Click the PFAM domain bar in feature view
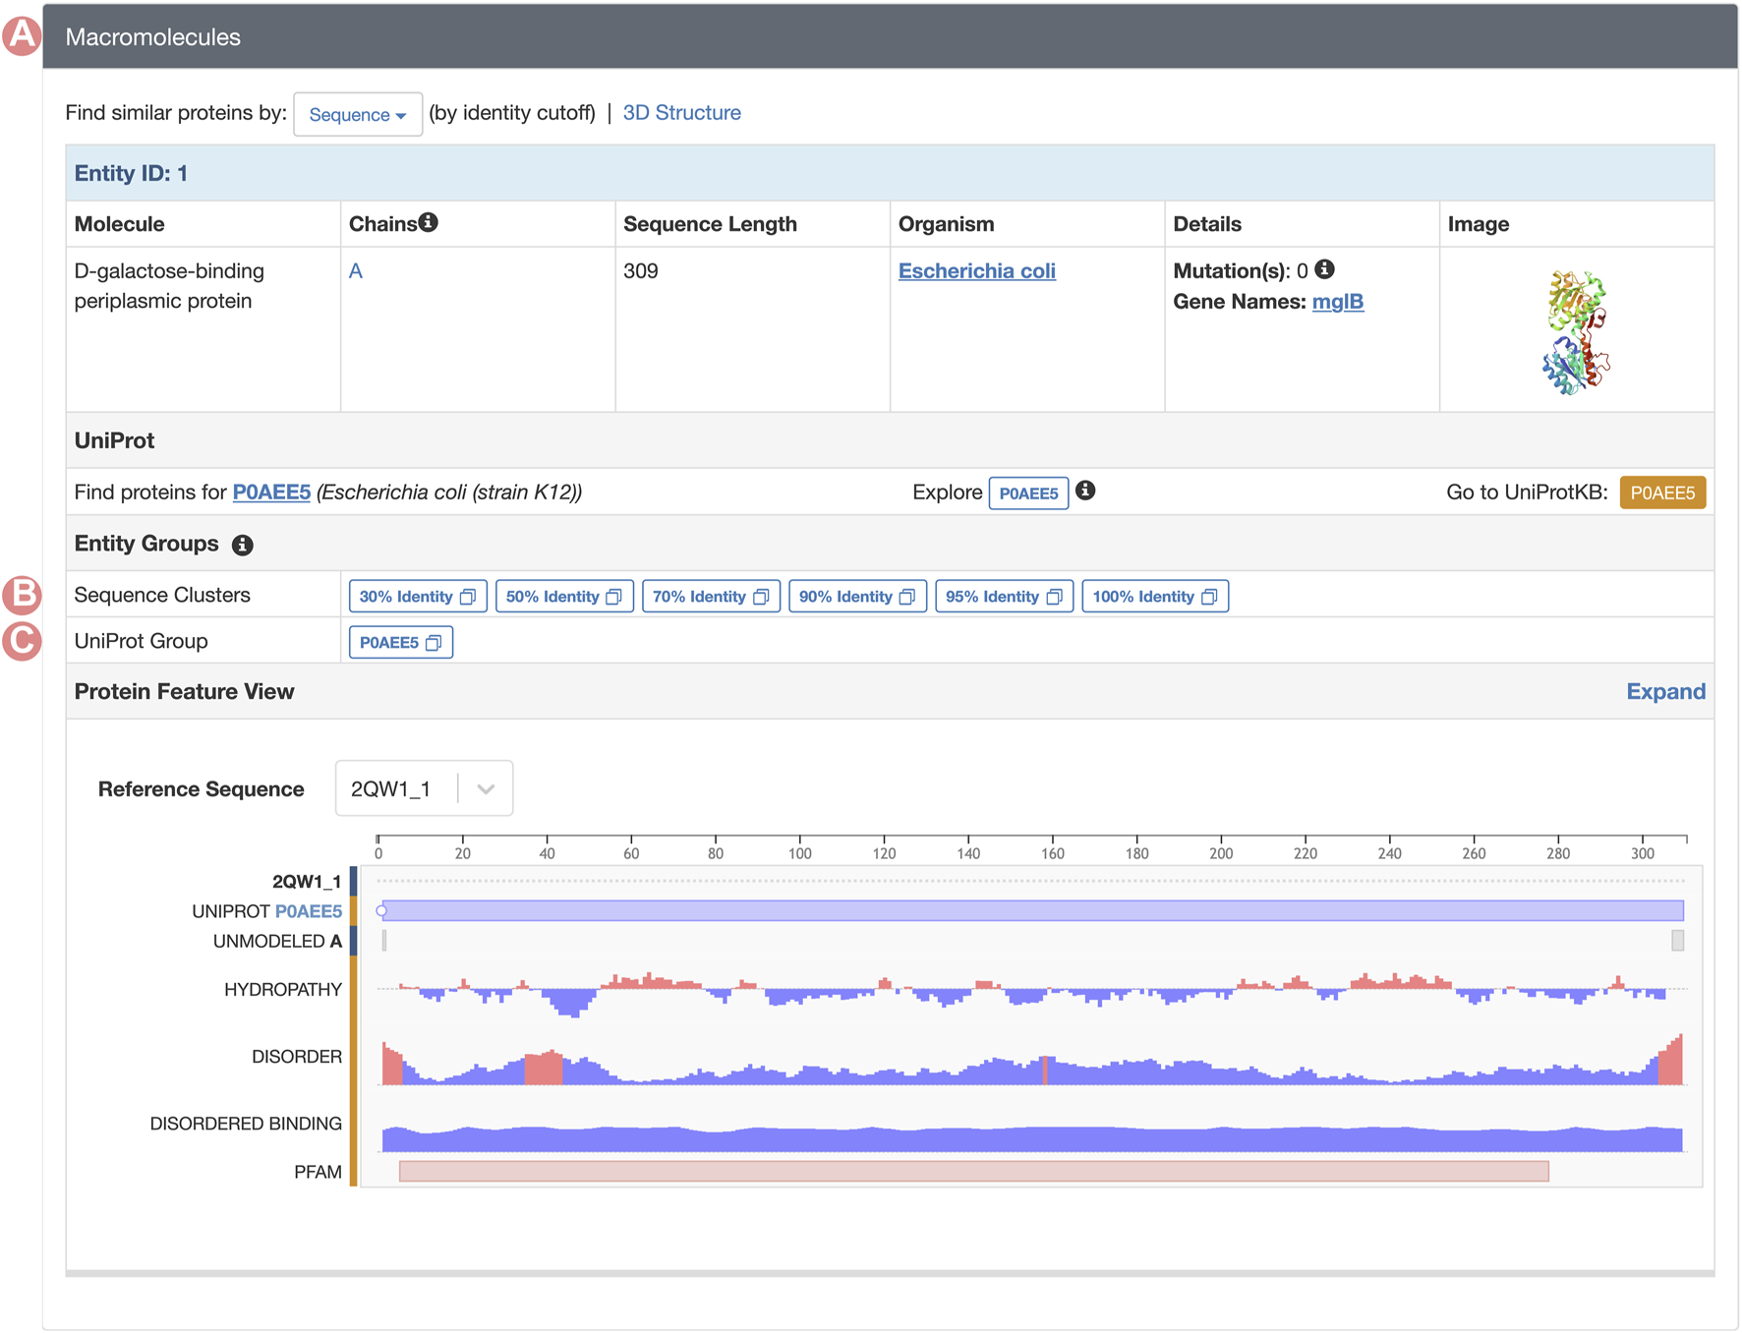The height and width of the screenshot is (1333, 1742). [973, 1171]
